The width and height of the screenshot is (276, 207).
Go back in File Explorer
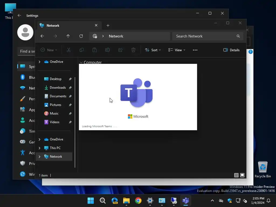pos(42,36)
